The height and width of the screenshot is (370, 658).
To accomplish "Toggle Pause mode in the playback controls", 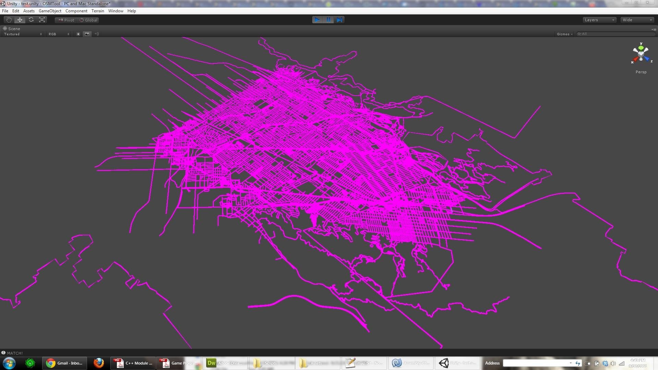I will click(x=328, y=20).
